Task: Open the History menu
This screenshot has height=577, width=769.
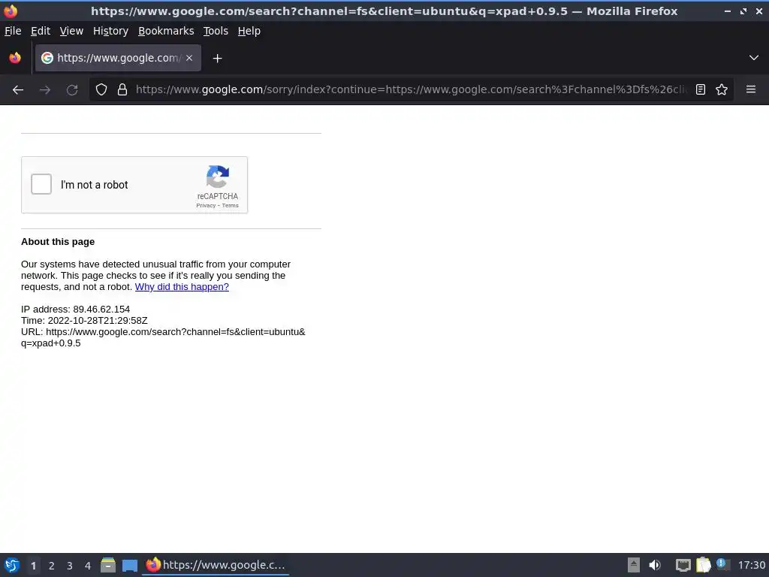Action: (111, 31)
